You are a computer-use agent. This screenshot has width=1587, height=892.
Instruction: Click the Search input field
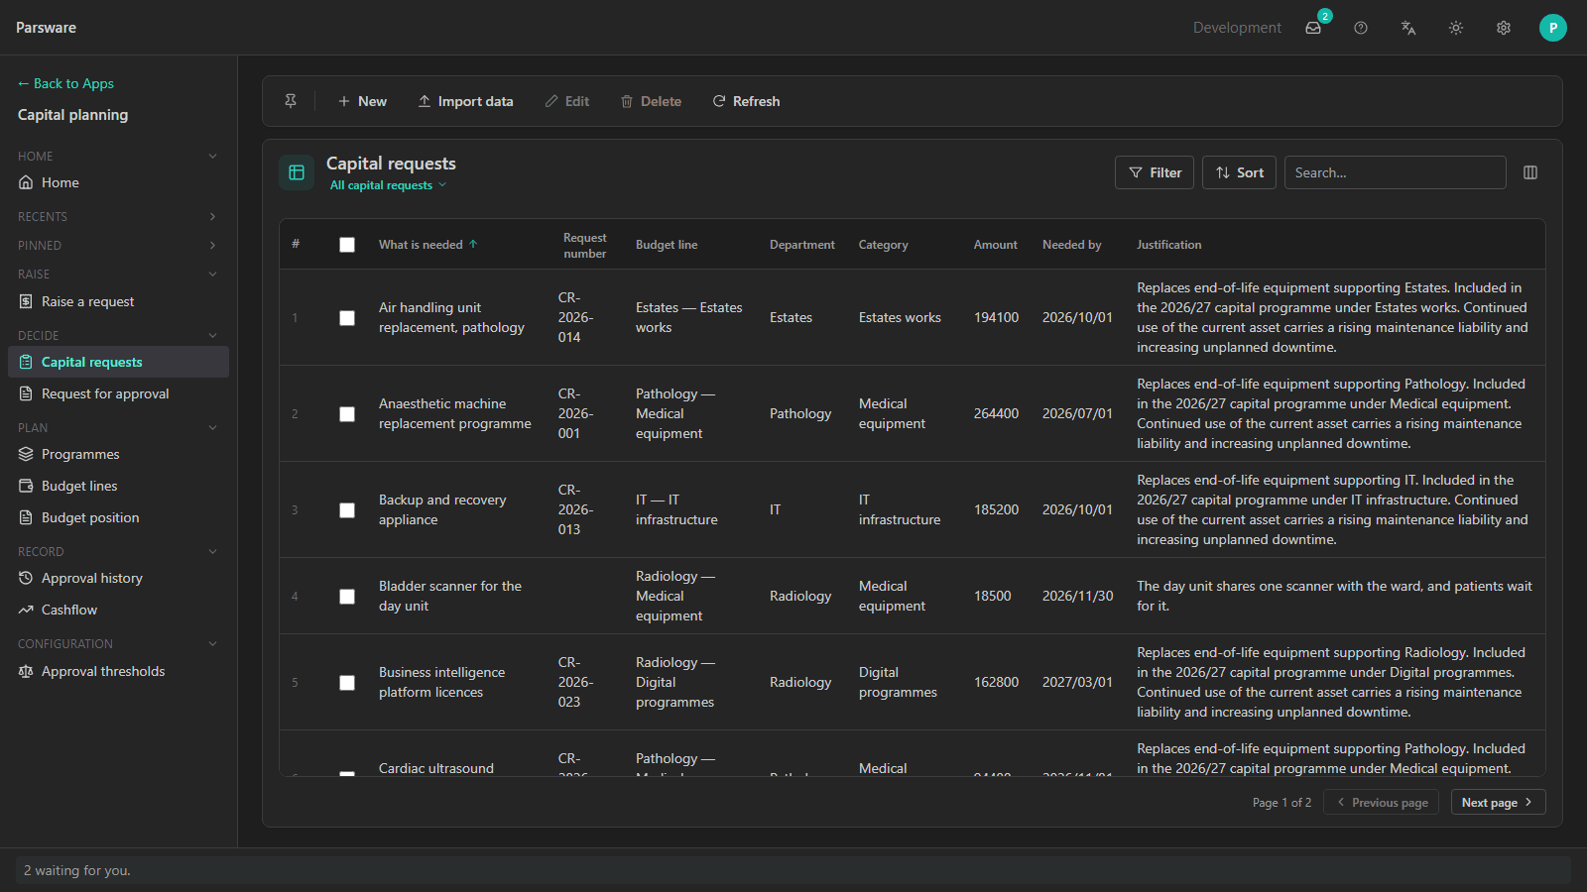[1395, 172]
